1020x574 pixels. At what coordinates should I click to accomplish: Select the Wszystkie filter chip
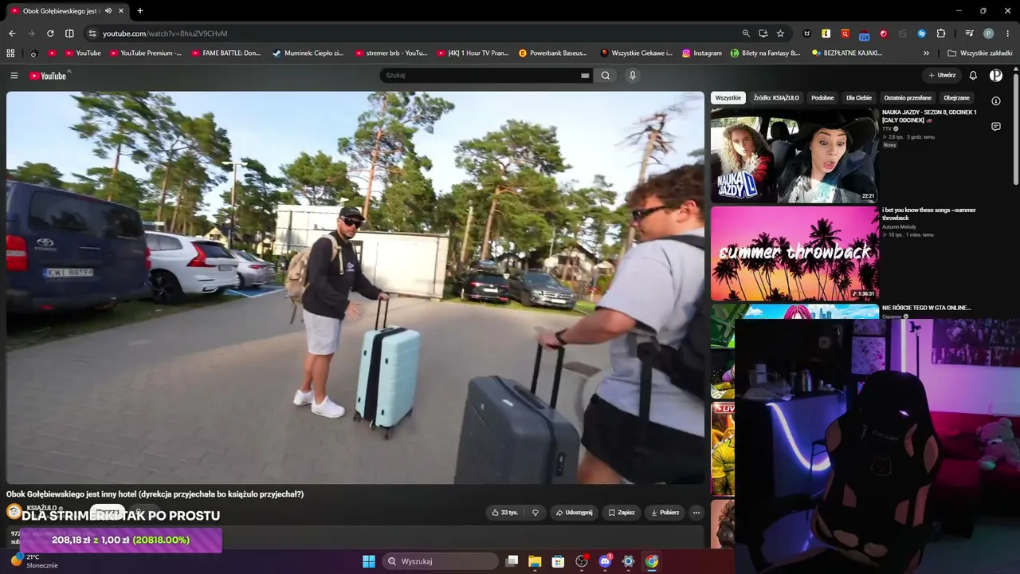pos(728,98)
